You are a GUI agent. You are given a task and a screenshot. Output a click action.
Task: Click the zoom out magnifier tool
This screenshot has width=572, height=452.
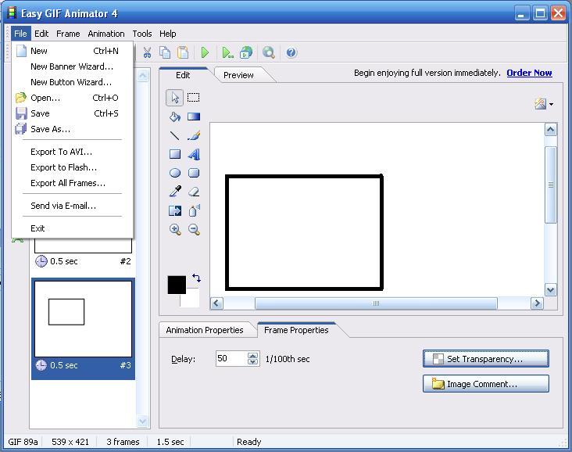point(193,229)
